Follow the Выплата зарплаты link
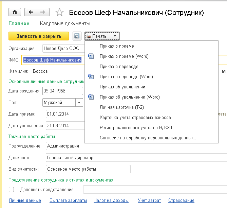This screenshot has width=227, height=208. click(x=68, y=201)
